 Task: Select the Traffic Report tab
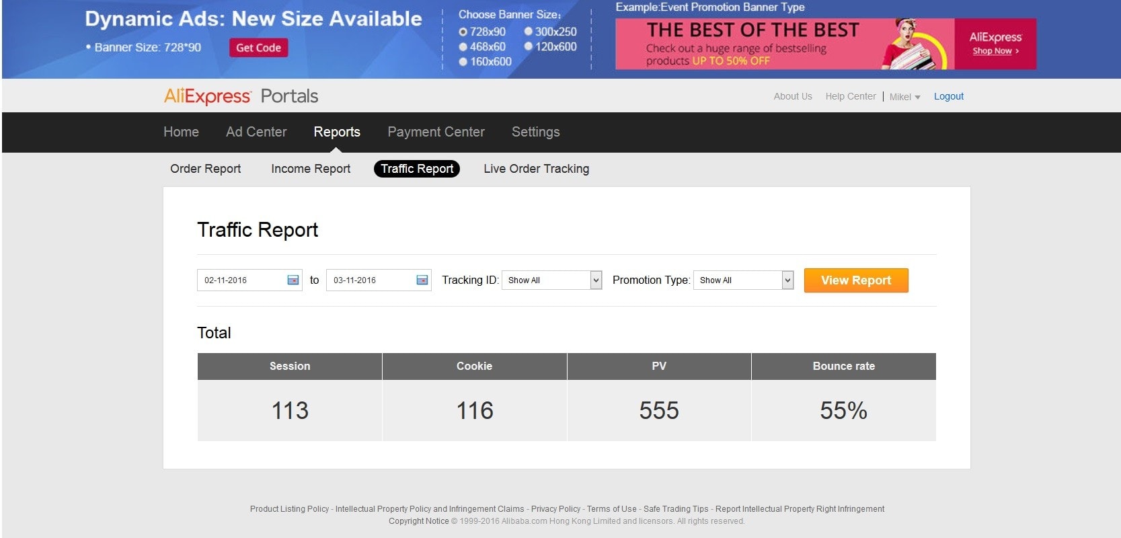point(417,169)
